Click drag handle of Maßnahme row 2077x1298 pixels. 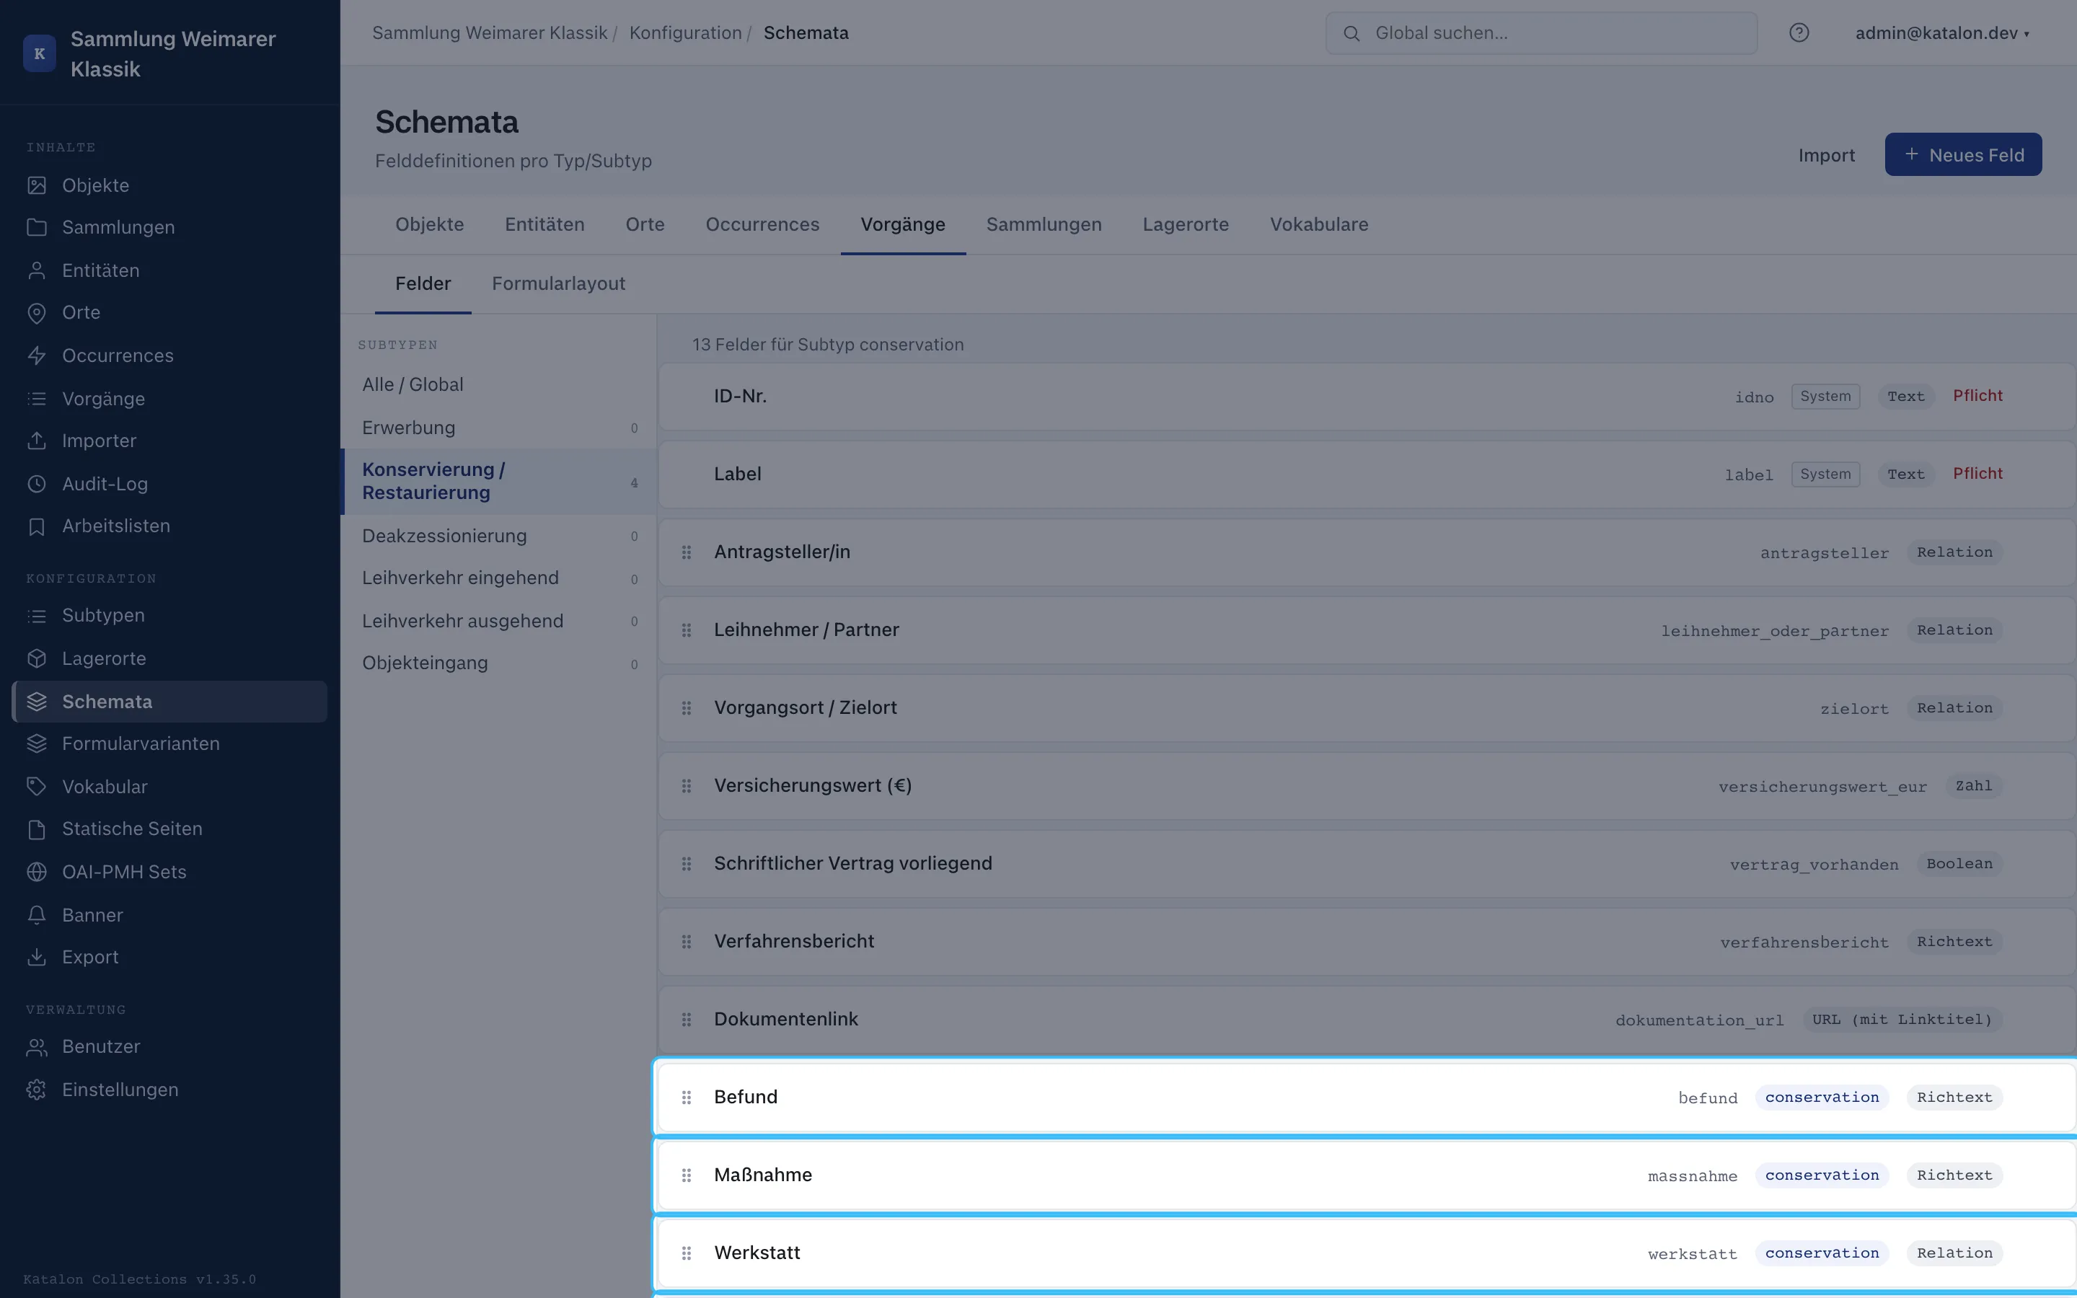(x=687, y=1175)
